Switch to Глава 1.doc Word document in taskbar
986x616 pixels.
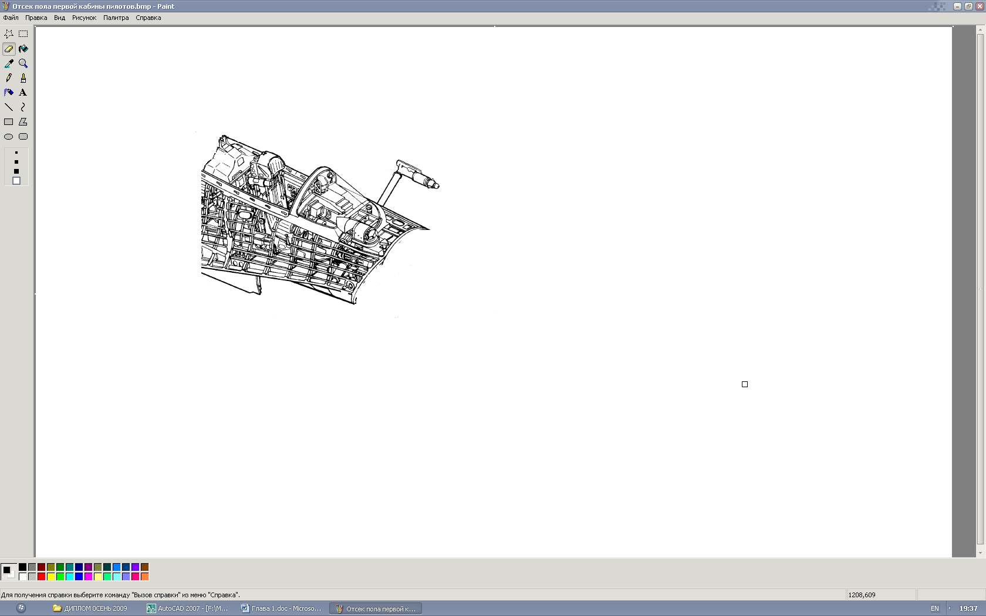coord(282,608)
